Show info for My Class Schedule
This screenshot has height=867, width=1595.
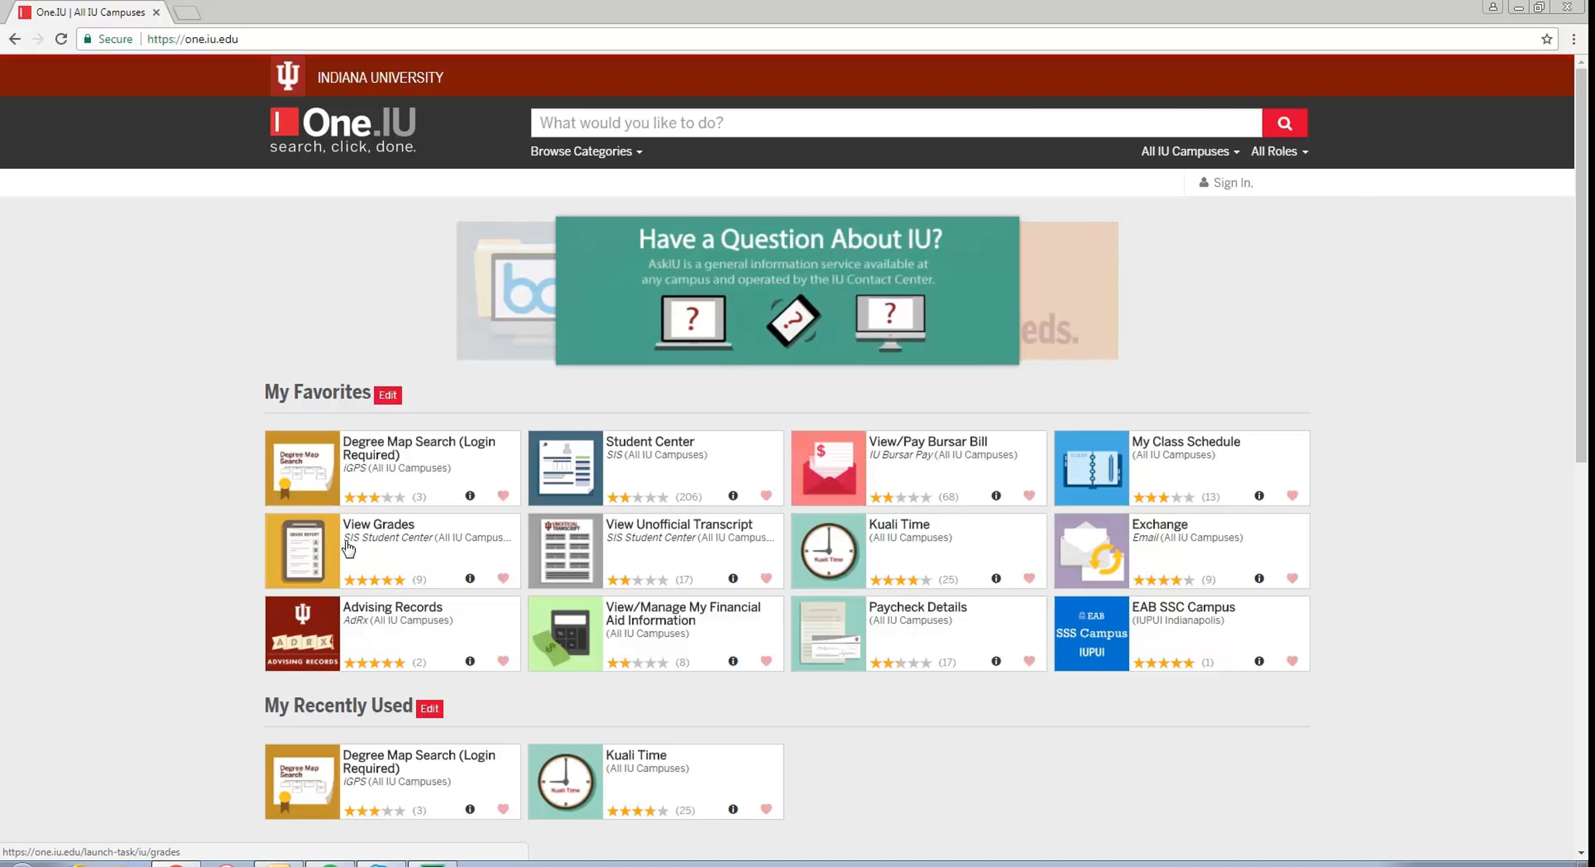(1259, 496)
